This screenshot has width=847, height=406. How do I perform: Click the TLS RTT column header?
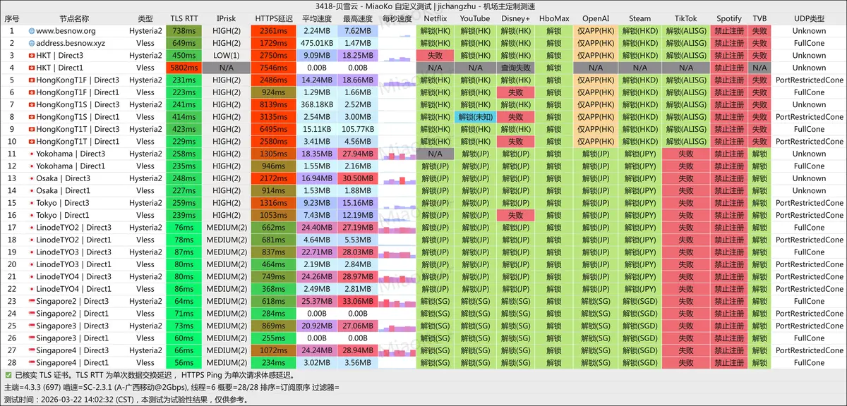point(184,18)
